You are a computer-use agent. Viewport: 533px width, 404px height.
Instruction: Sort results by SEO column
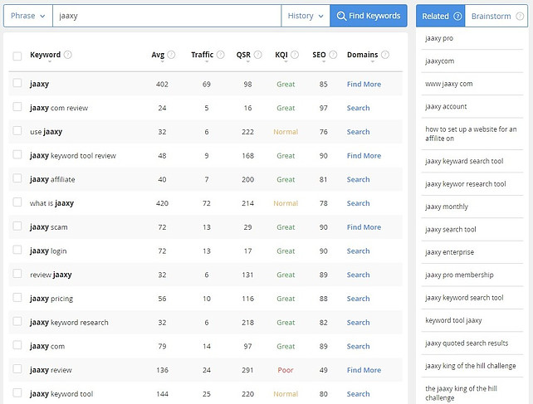tap(319, 55)
